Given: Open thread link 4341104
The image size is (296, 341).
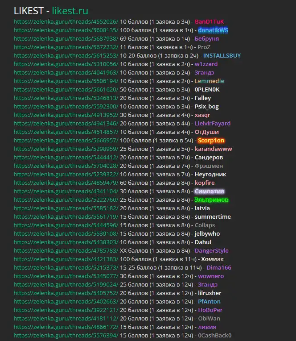Looking at the screenshot, I should 66,191.
